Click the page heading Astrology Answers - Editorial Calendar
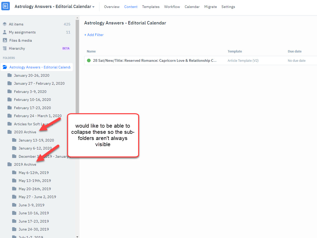The width and height of the screenshot is (317, 238). (125, 23)
